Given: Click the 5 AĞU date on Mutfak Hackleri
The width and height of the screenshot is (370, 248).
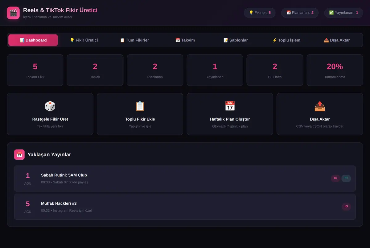Looking at the screenshot, I should [x=28, y=207].
